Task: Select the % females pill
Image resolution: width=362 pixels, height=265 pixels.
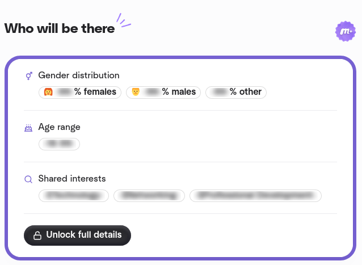Action: (x=80, y=92)
